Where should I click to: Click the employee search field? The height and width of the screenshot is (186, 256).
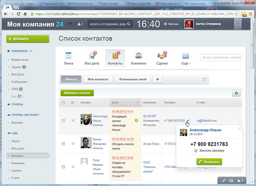[x=110, y=24]
